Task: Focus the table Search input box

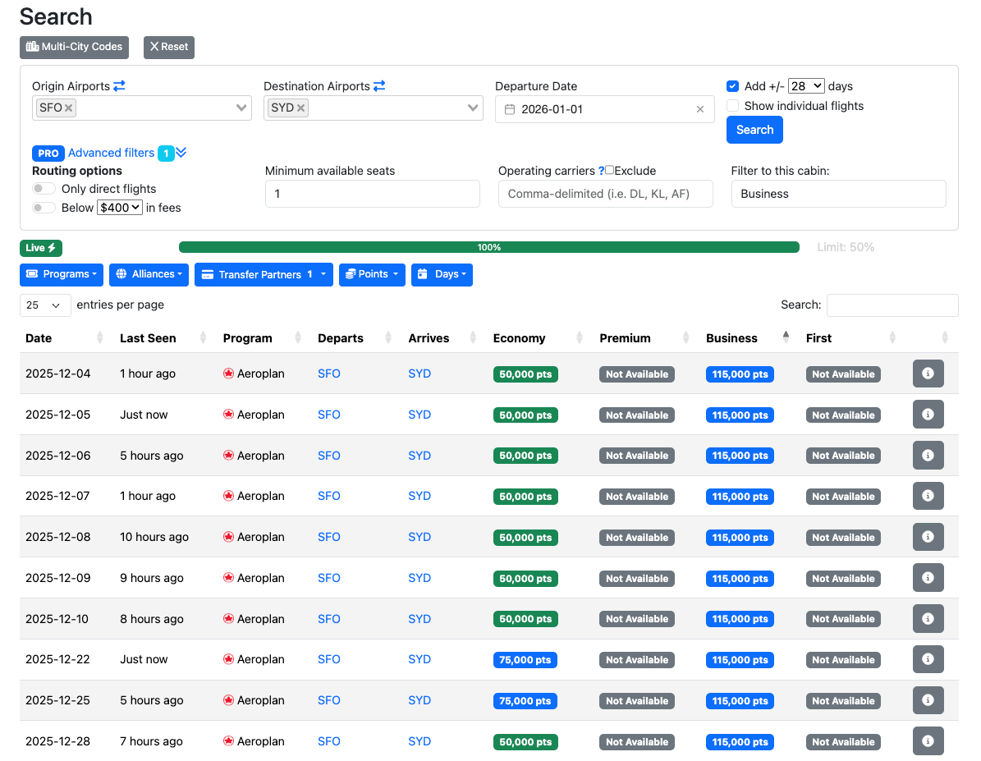Action: point(892,305)
